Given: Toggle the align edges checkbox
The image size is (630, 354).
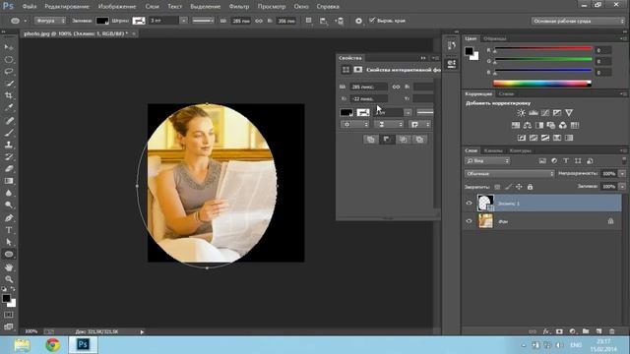Looking at the screenshot, I should (372, 20).
